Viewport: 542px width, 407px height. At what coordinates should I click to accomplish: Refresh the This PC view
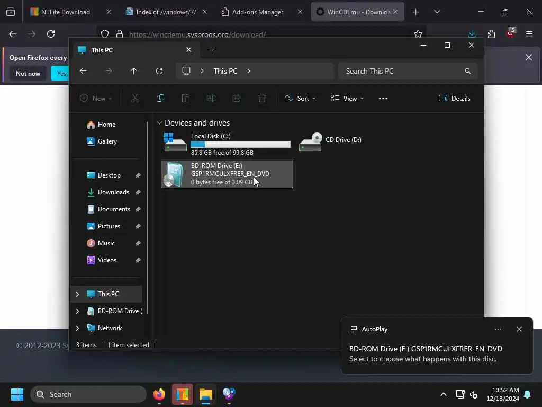[159, 71]
